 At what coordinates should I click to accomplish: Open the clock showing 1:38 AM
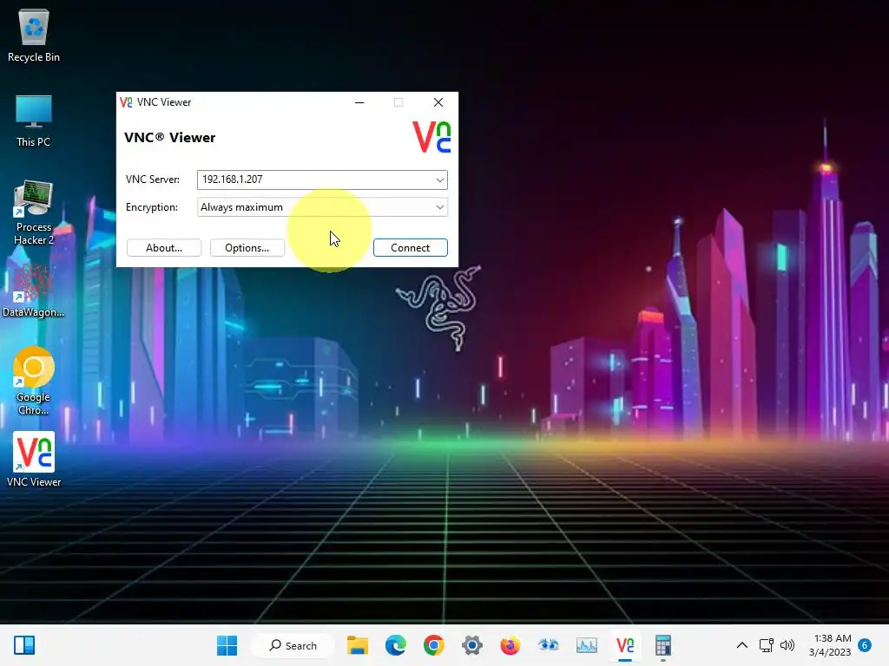coord(830,645)
